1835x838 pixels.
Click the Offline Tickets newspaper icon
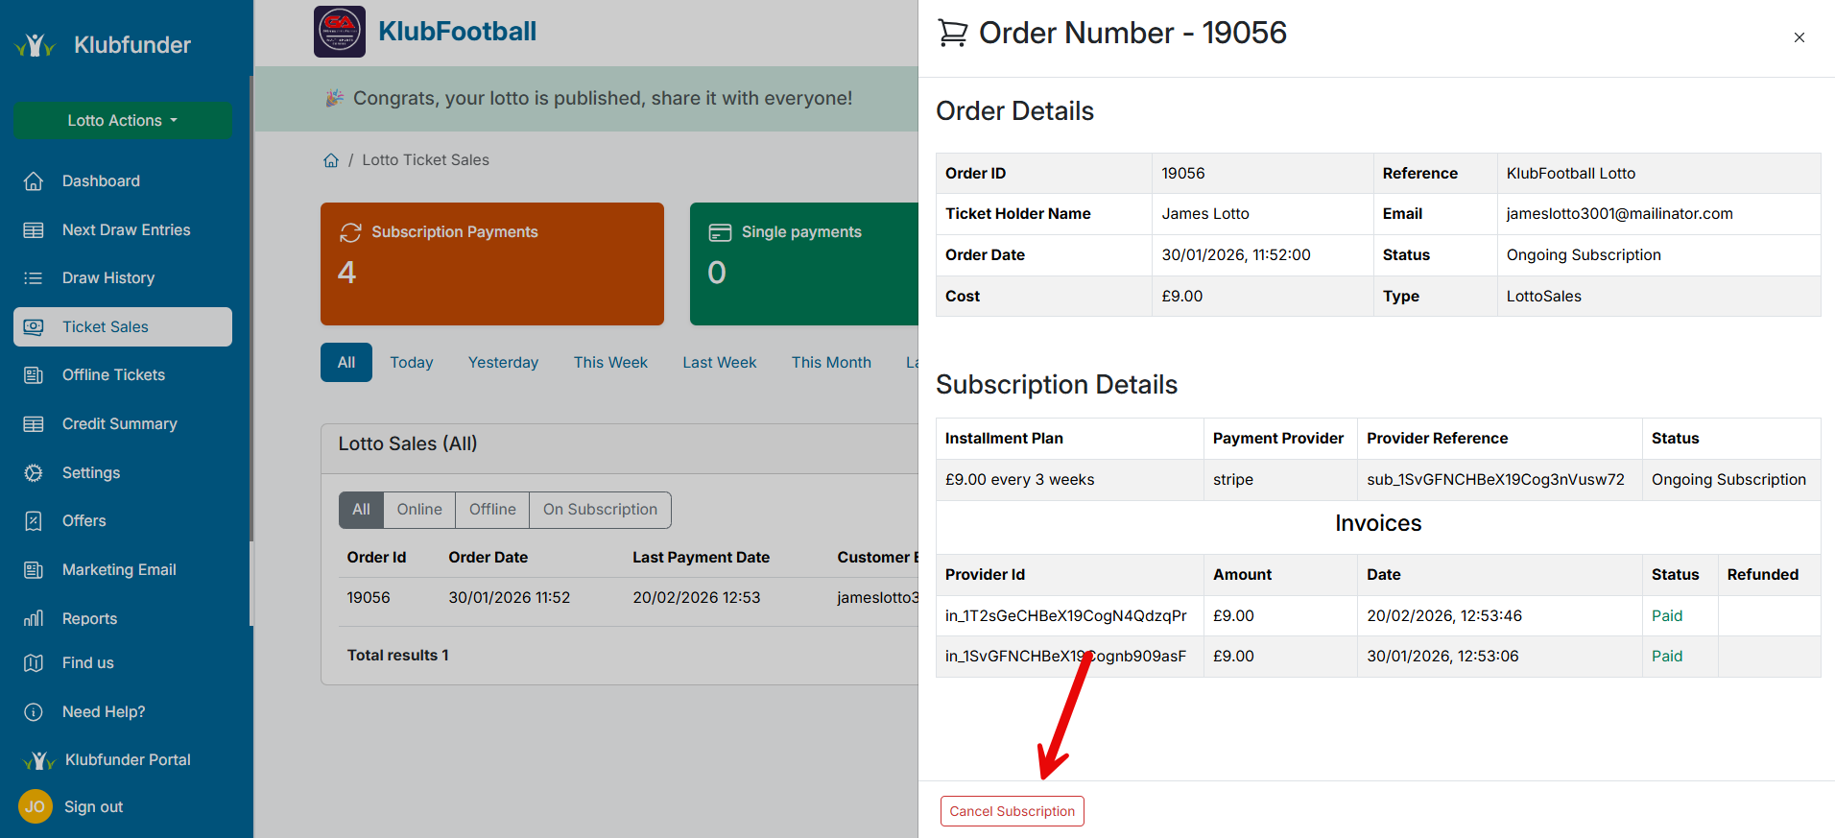pos(34,375)
